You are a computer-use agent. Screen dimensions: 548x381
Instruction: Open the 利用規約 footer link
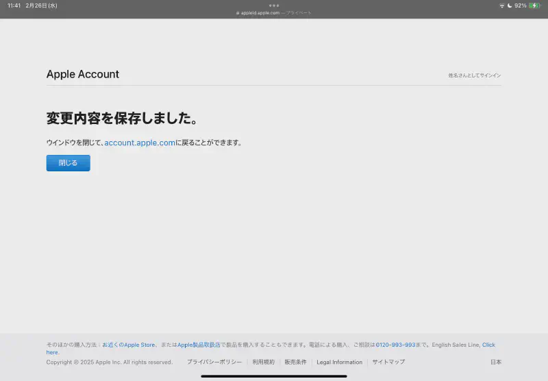coord(263,362)
